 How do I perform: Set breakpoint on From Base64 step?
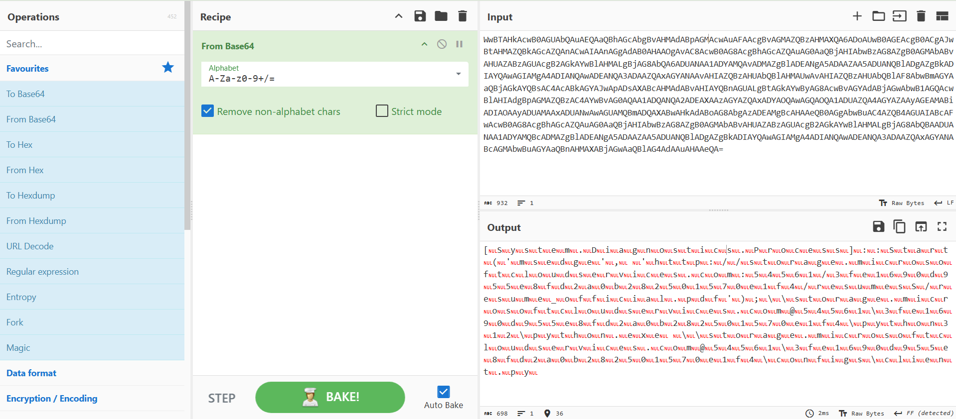pyautogui.click(x=459, y=44)
